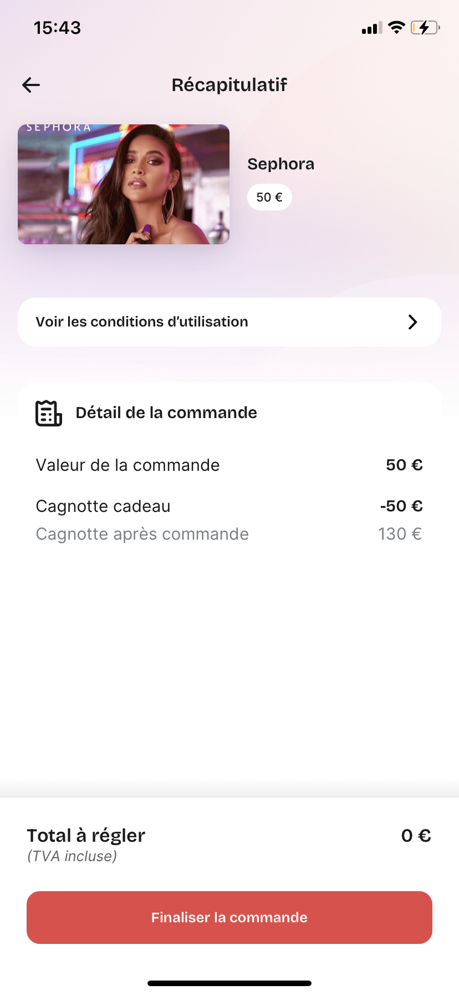This screenshot has height=995, width=459.
Task: Tap the Total à régler label
Action: pos(86,835)
